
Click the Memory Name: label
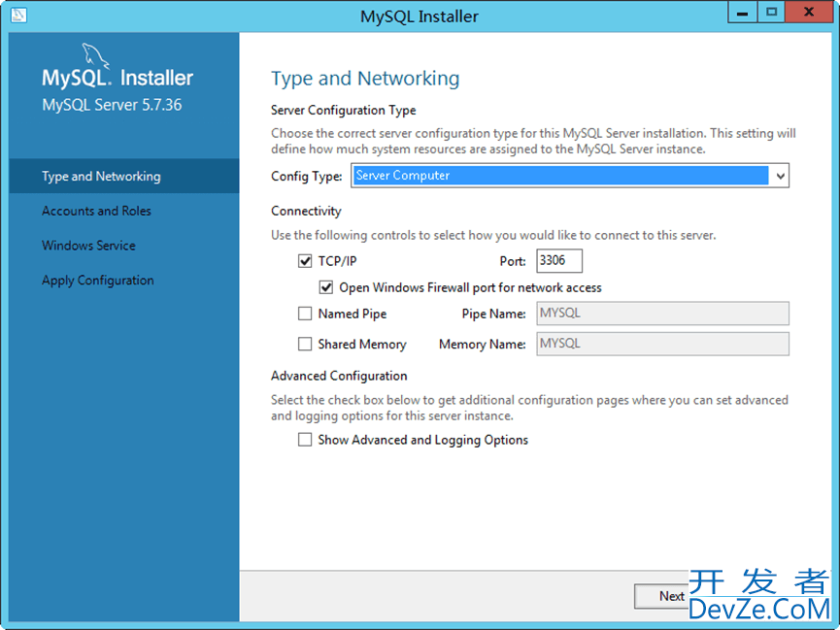click(x=482, y=345)
